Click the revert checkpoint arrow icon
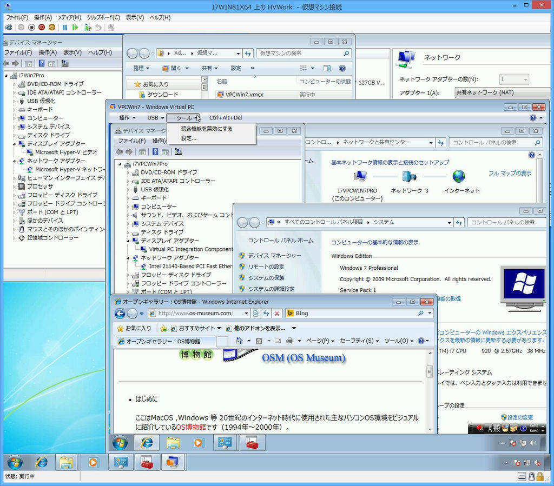This screenshot has height=486, width=554. pyautogui.click(x=98, y=27)
